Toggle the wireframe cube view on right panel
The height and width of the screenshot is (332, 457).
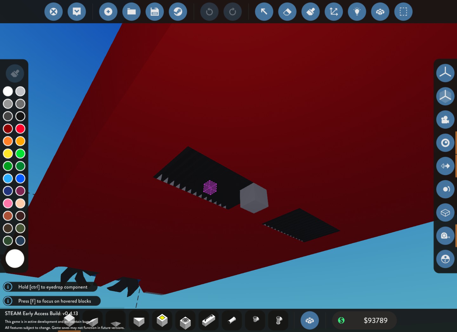[x=445, y=213]
